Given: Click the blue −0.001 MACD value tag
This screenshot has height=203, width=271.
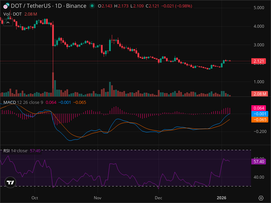Looking at the screenshot, I should (x=260, y=114).
